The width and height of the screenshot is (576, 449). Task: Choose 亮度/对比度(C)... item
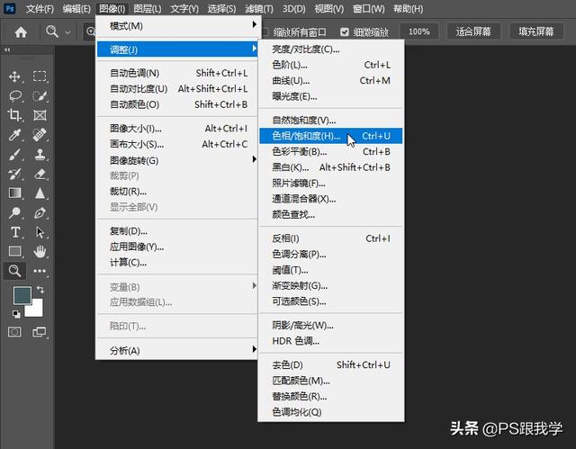331,49
